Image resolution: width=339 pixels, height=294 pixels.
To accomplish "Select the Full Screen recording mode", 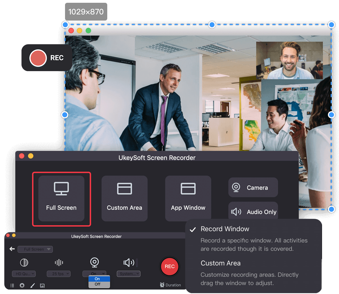I will click(x=61, y=198).
